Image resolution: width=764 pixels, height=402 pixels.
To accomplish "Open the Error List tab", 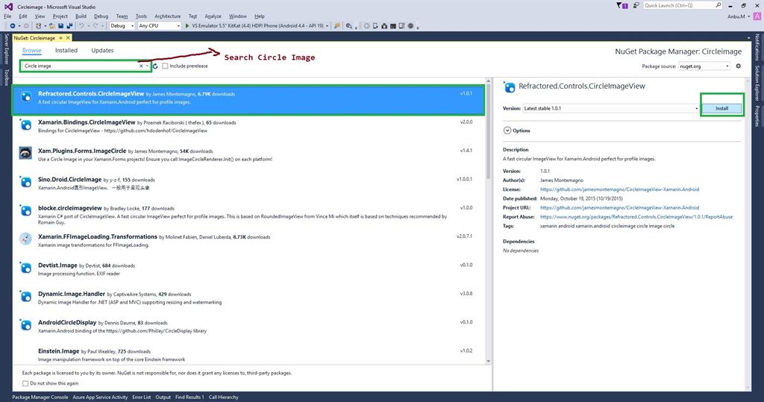I will [141, 397].
